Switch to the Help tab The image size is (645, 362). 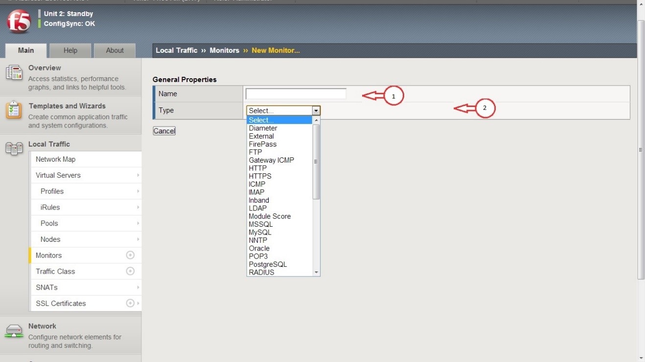tap(70, 50)
